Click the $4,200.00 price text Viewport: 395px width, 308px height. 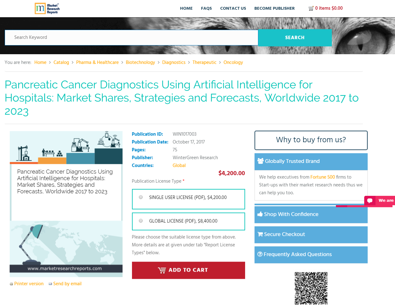coord(232,173)
